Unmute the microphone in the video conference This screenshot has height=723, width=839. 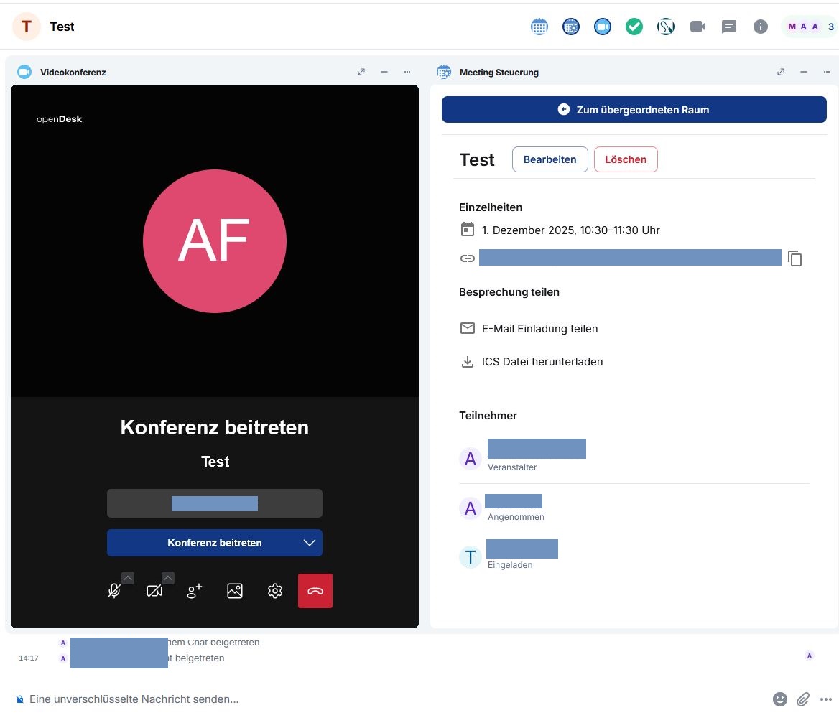113,592
